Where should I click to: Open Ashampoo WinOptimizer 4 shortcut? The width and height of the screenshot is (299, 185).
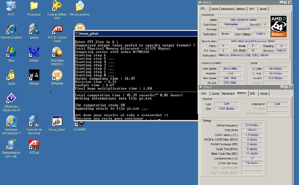click(x=11, y=125)
